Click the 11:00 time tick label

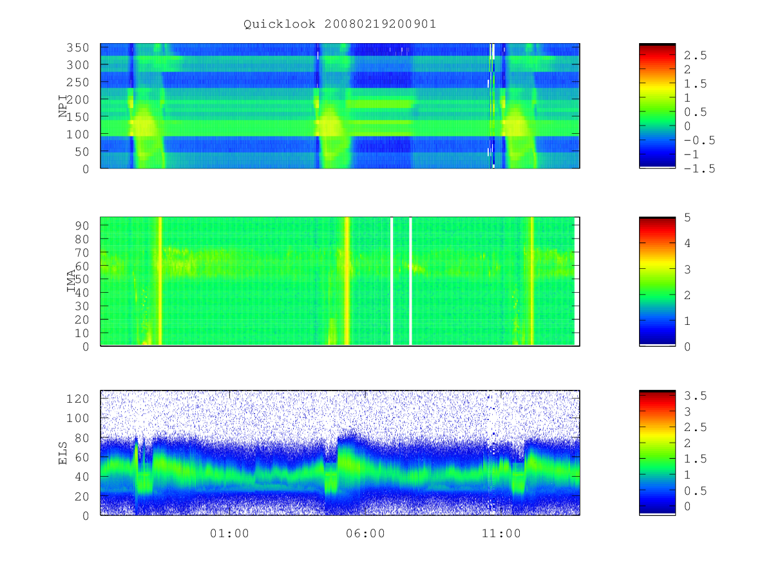502,533
